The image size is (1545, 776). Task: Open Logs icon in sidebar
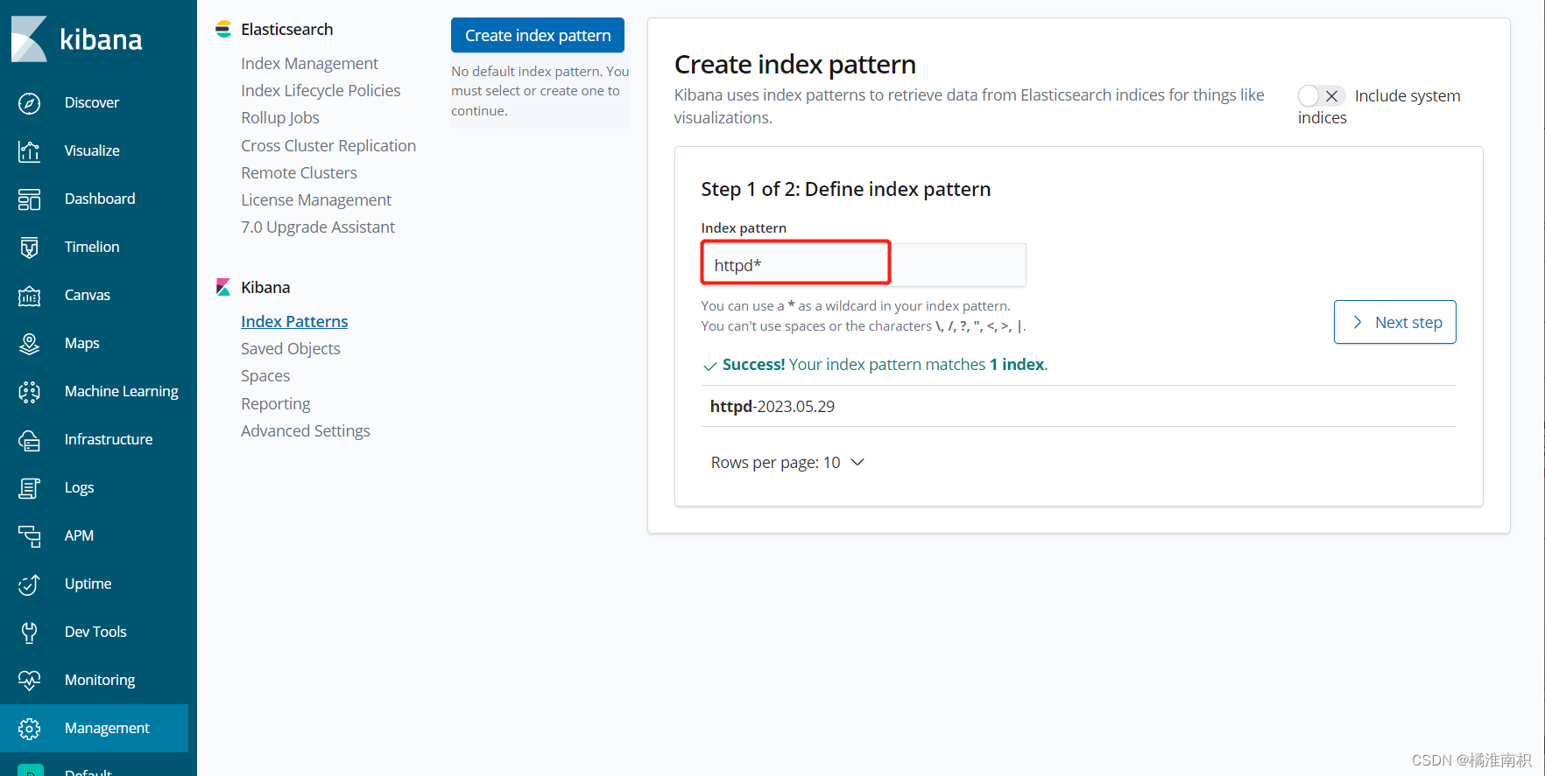[x=29, y=488]
